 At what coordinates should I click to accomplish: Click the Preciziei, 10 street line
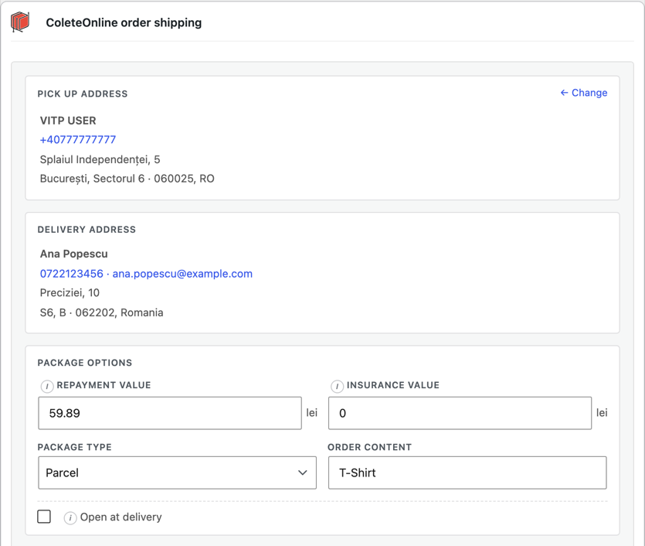coord(70,293)
